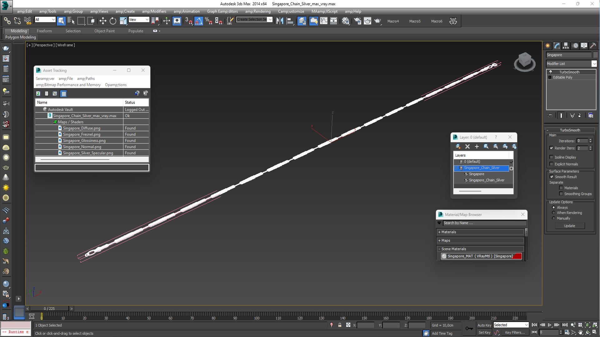Click the Polygon Modeling panel label
Viewport: 600px width, 337px height.
(21, 37)
